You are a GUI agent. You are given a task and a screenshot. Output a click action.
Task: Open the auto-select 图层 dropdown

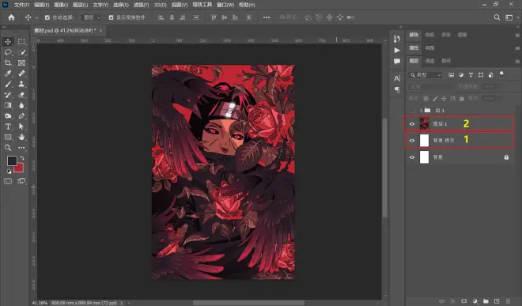pos(91,17)
